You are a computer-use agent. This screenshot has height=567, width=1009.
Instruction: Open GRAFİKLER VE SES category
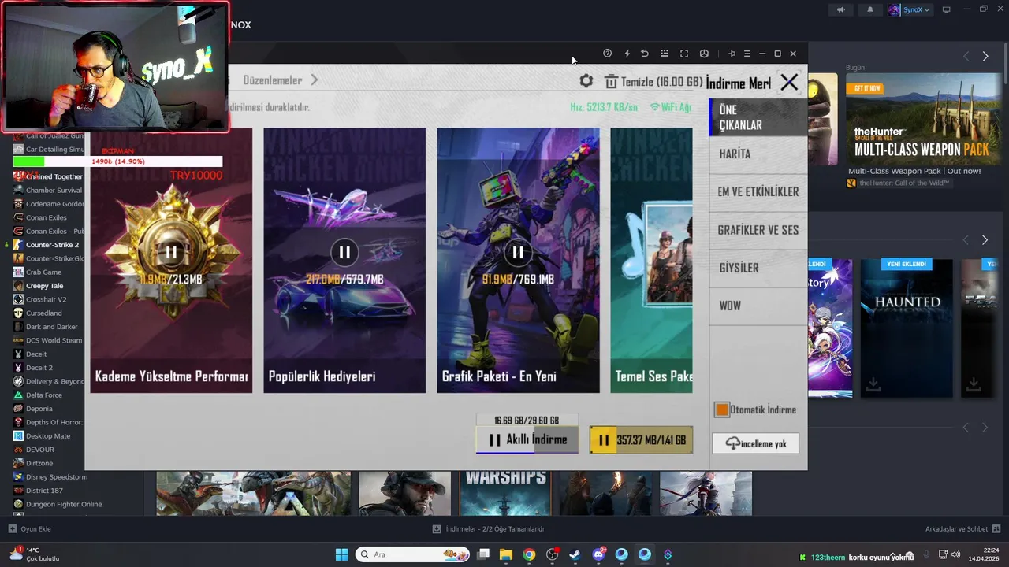[758, 230]
